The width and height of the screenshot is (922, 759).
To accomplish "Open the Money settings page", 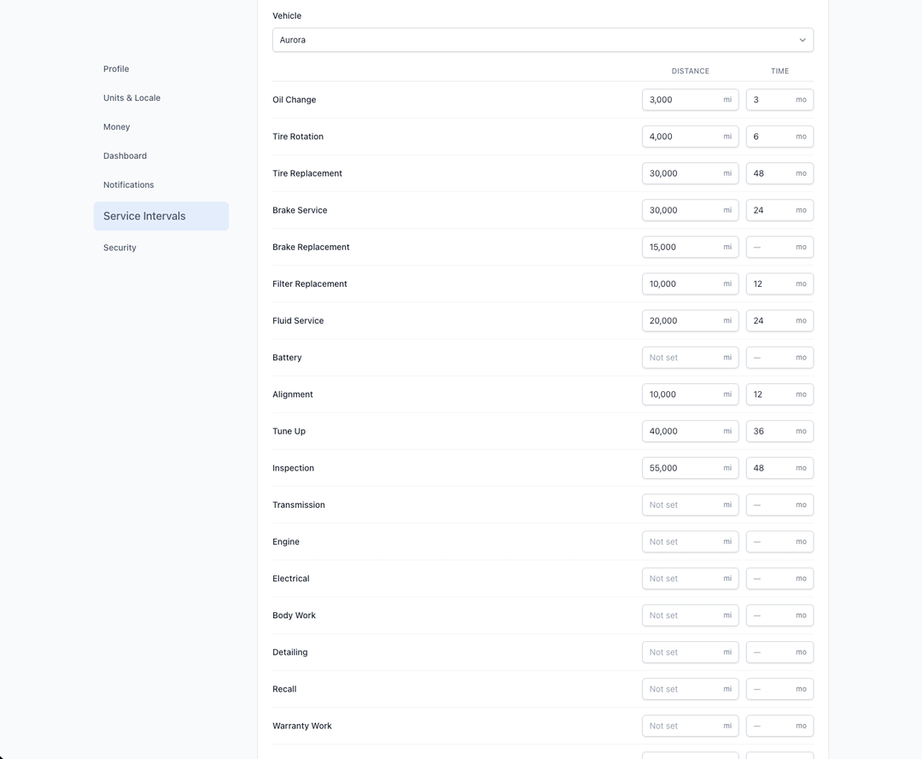I will tap(117, 127).
